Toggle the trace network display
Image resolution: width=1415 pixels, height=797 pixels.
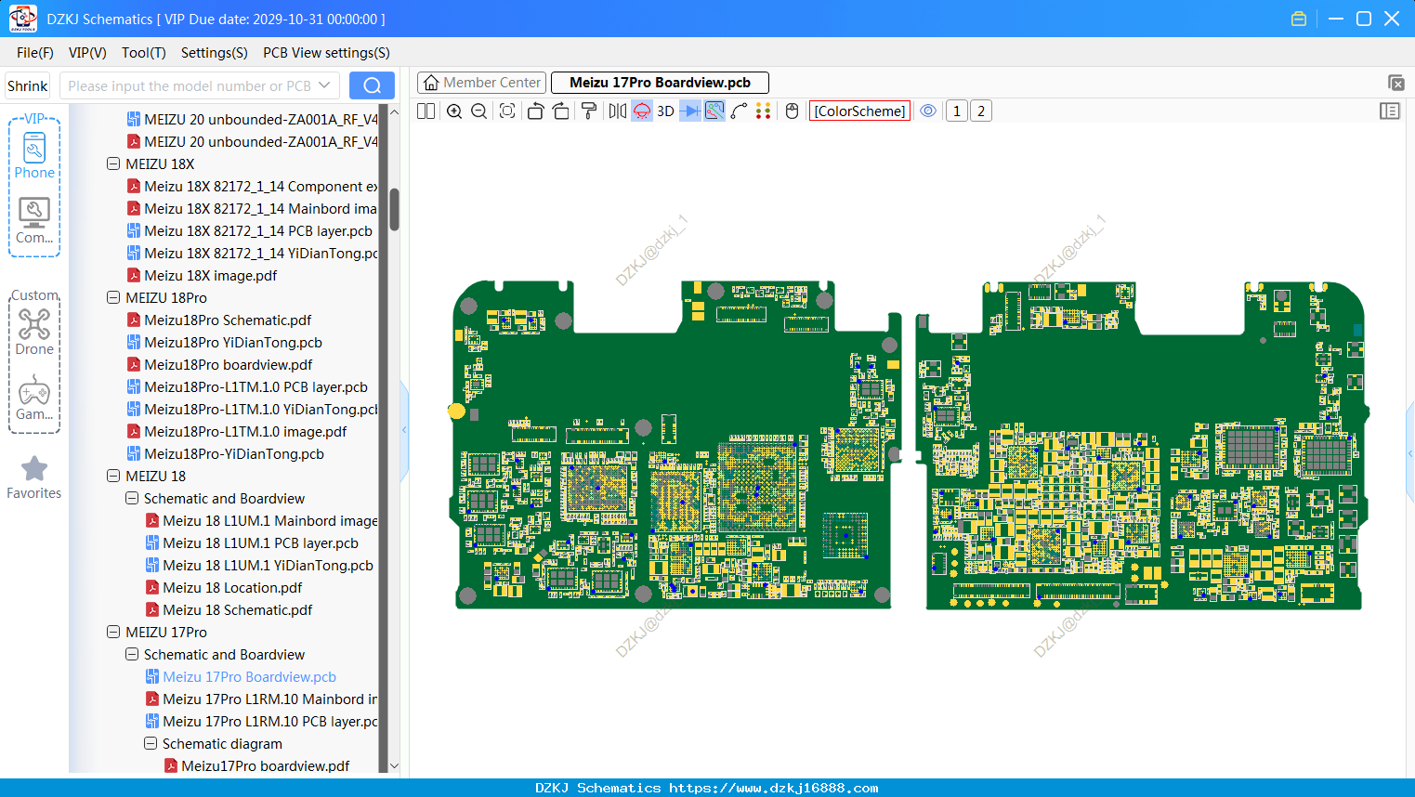point(714,111)
